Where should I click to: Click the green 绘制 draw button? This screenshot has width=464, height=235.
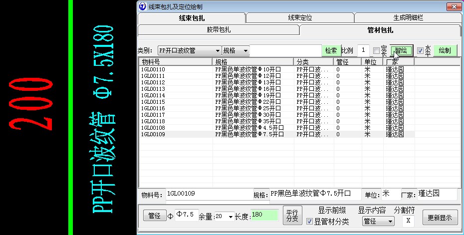tap(445, 51)
